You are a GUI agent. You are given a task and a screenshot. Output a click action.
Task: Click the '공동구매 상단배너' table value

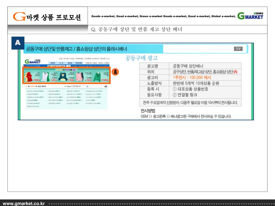click(188, 66)
